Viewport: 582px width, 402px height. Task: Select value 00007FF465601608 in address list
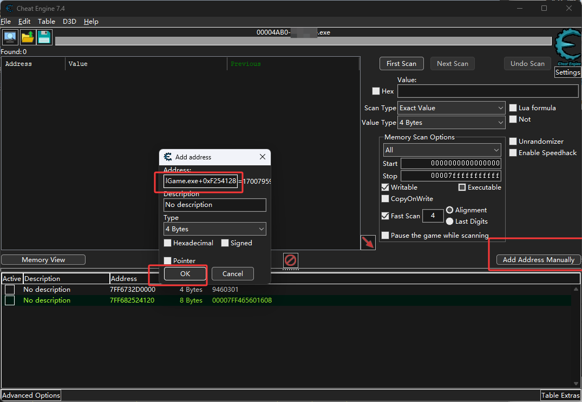pos(242,300)
